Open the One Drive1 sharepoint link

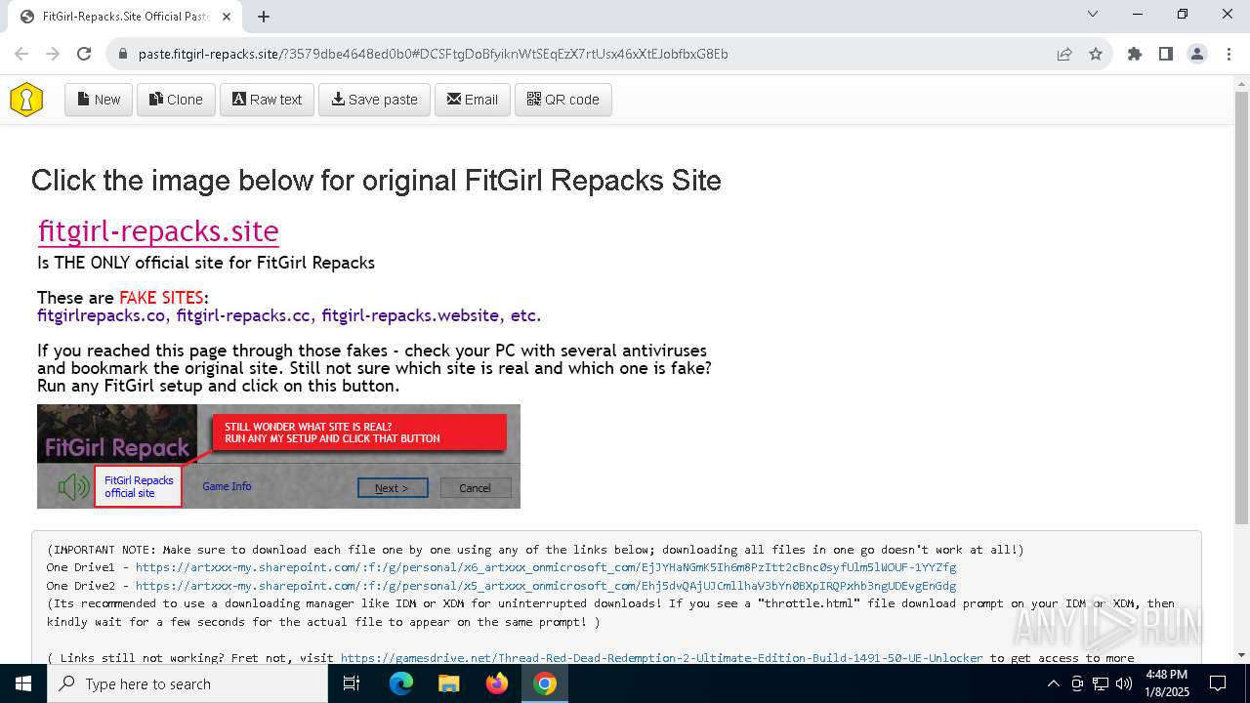(x=545, y=567)
